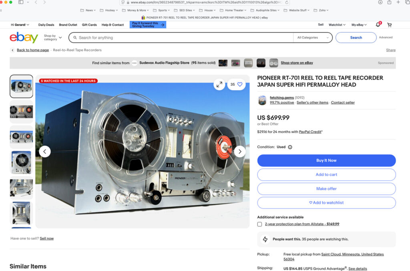Click Make offer
The height and width of the screenshot is (271, 410).
tap(326, 189)
